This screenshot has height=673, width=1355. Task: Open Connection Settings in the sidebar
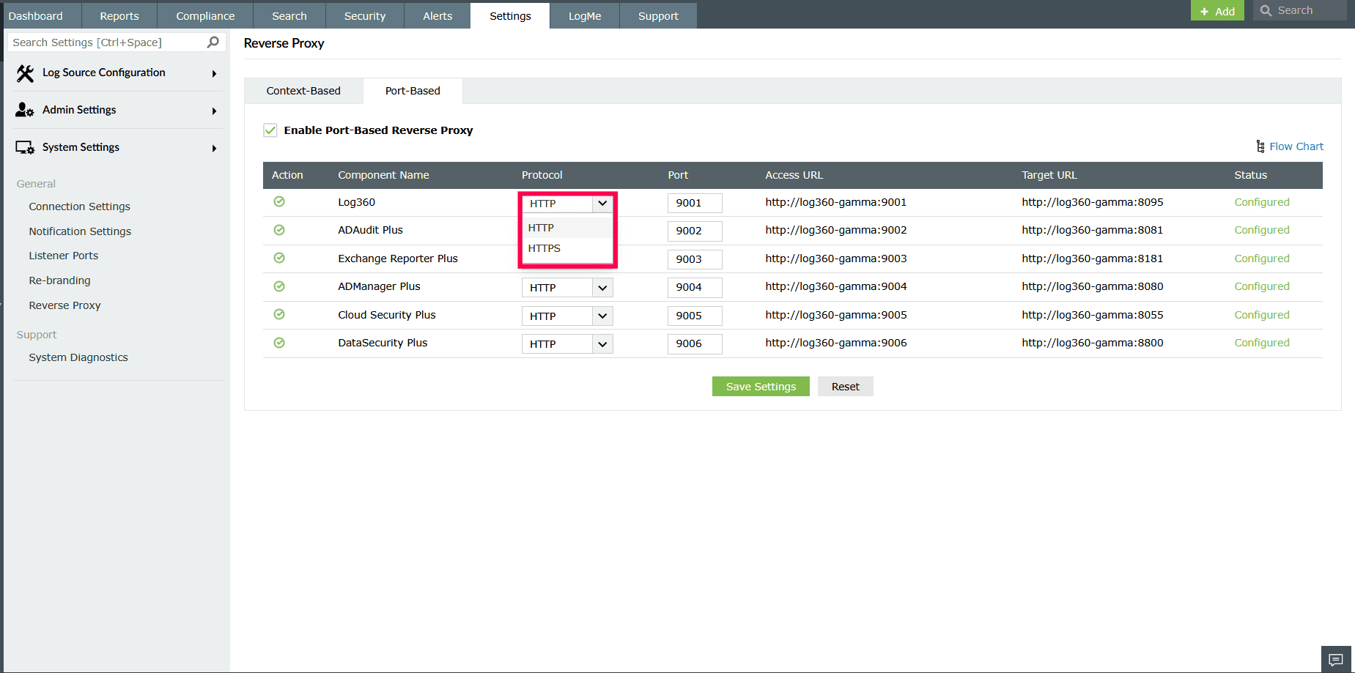pos(79,207)
